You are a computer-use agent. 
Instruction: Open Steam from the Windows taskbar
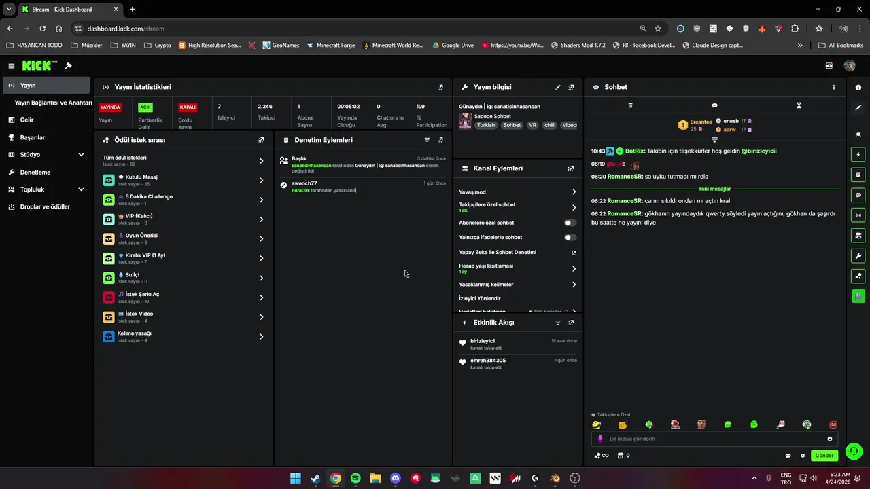[315, 478]
